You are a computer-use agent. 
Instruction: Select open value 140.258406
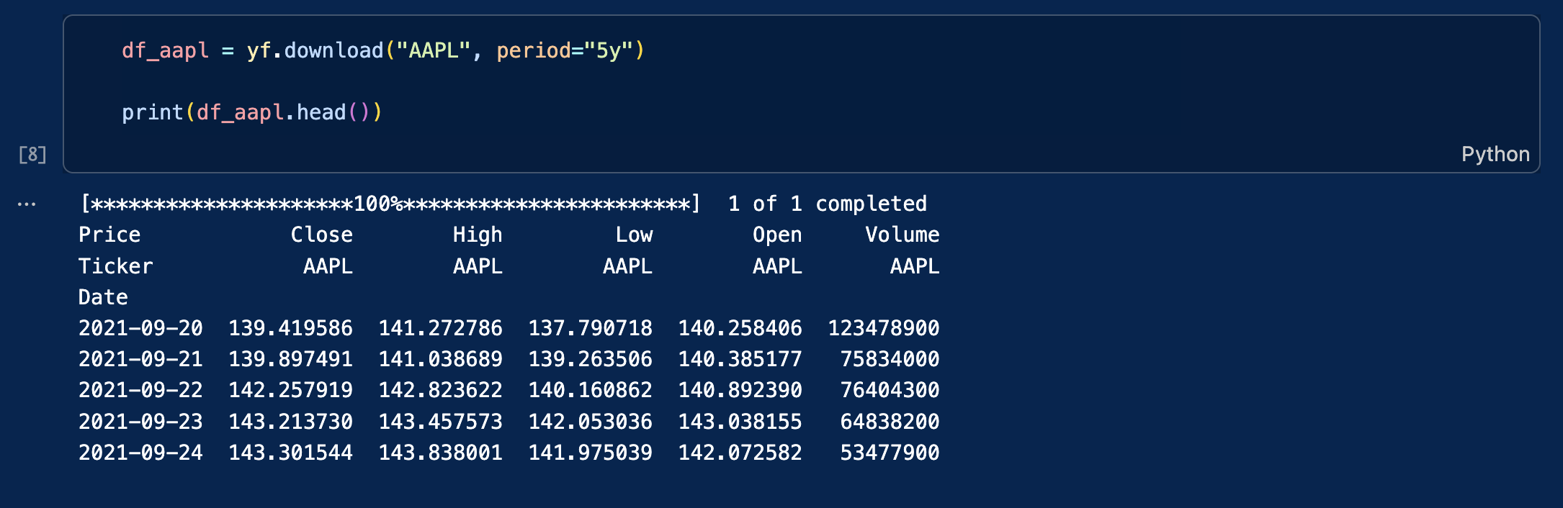pos(740,329)
